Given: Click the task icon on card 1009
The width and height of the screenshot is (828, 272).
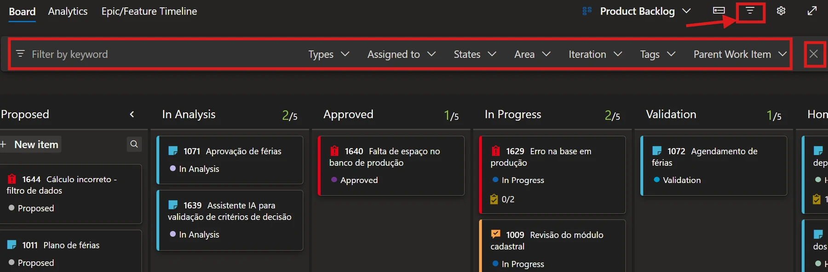Looking at the screenshot, I should 495,234.
